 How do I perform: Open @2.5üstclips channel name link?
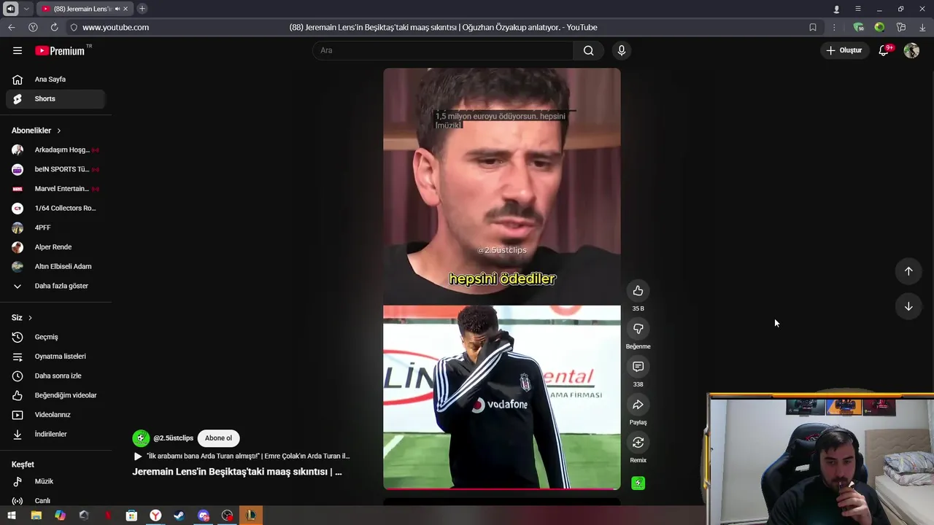[x=174, y=438]
